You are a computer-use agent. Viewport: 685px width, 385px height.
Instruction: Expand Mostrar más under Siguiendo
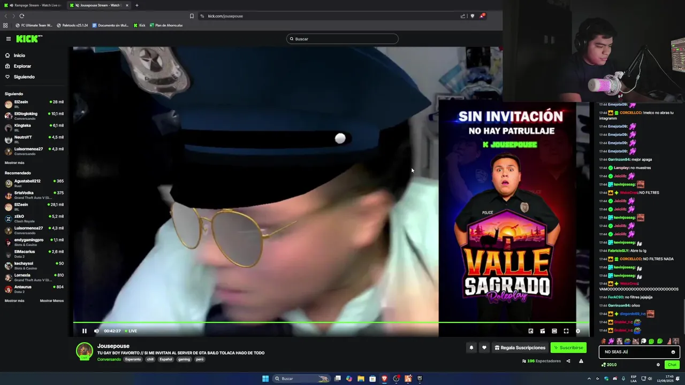[x=14, y=163]
